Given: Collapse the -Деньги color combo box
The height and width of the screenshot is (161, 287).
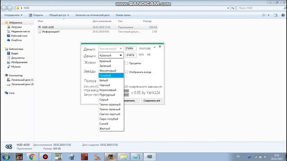Looking at the screenshot, I should [111, 55].
